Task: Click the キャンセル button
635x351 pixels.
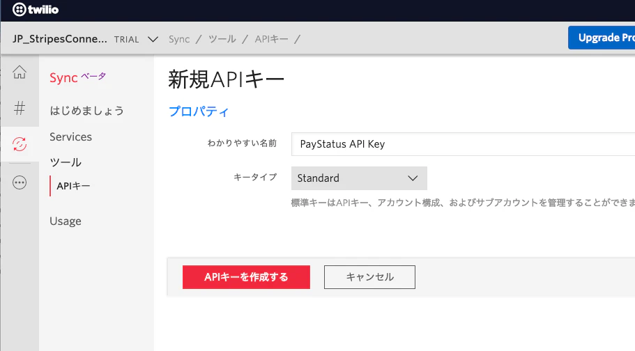Action: click(x=369, y=277)
